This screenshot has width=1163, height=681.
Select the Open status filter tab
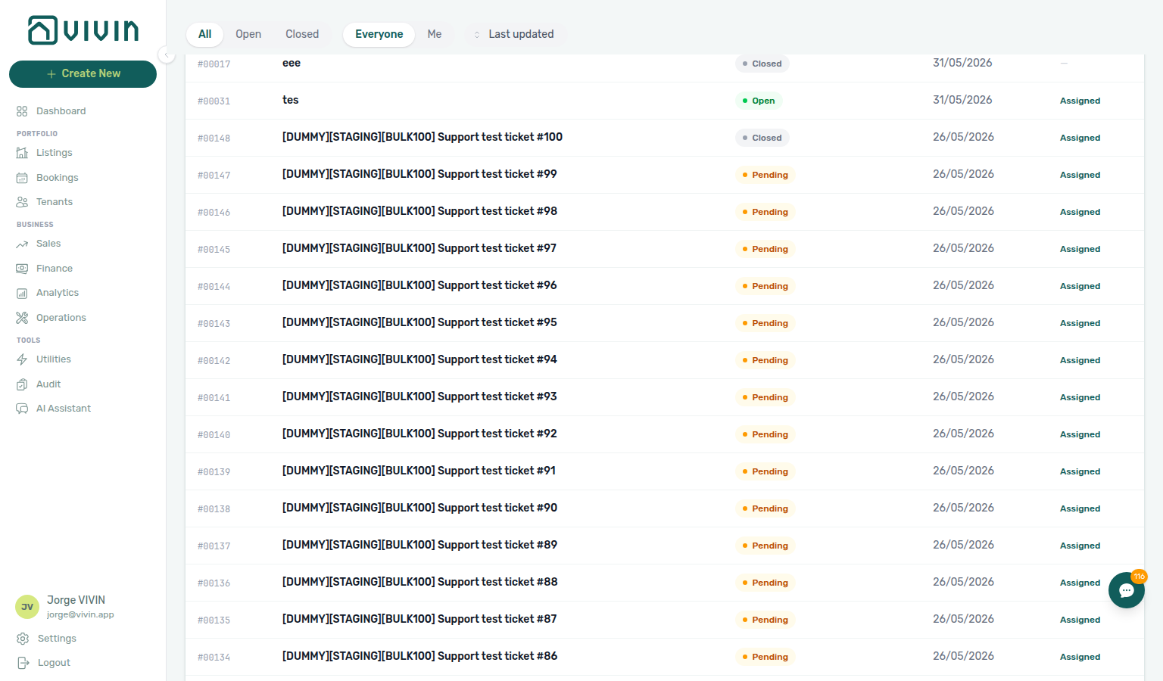tap(248, 34)
